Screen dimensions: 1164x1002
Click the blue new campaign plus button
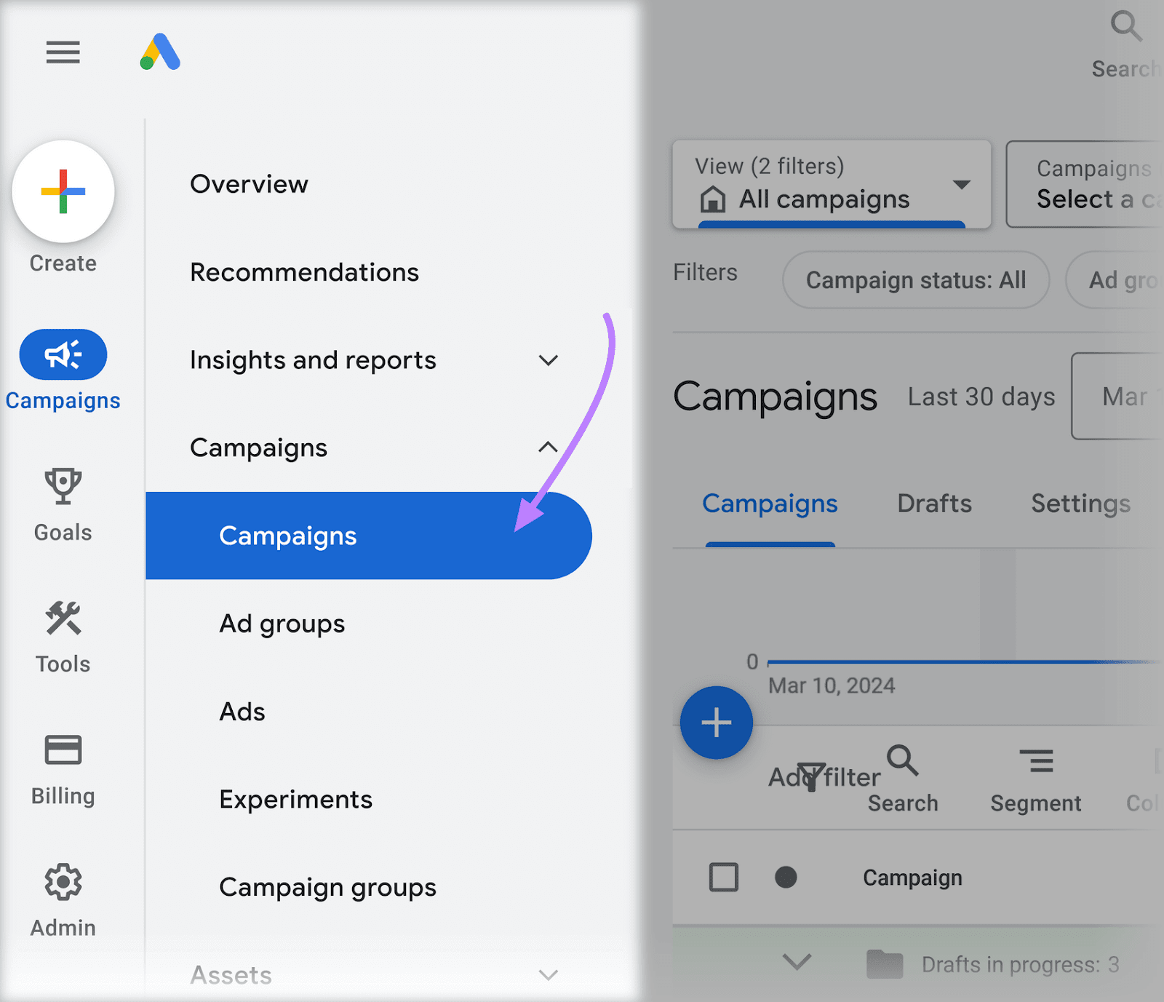click(x=716, y=723)
